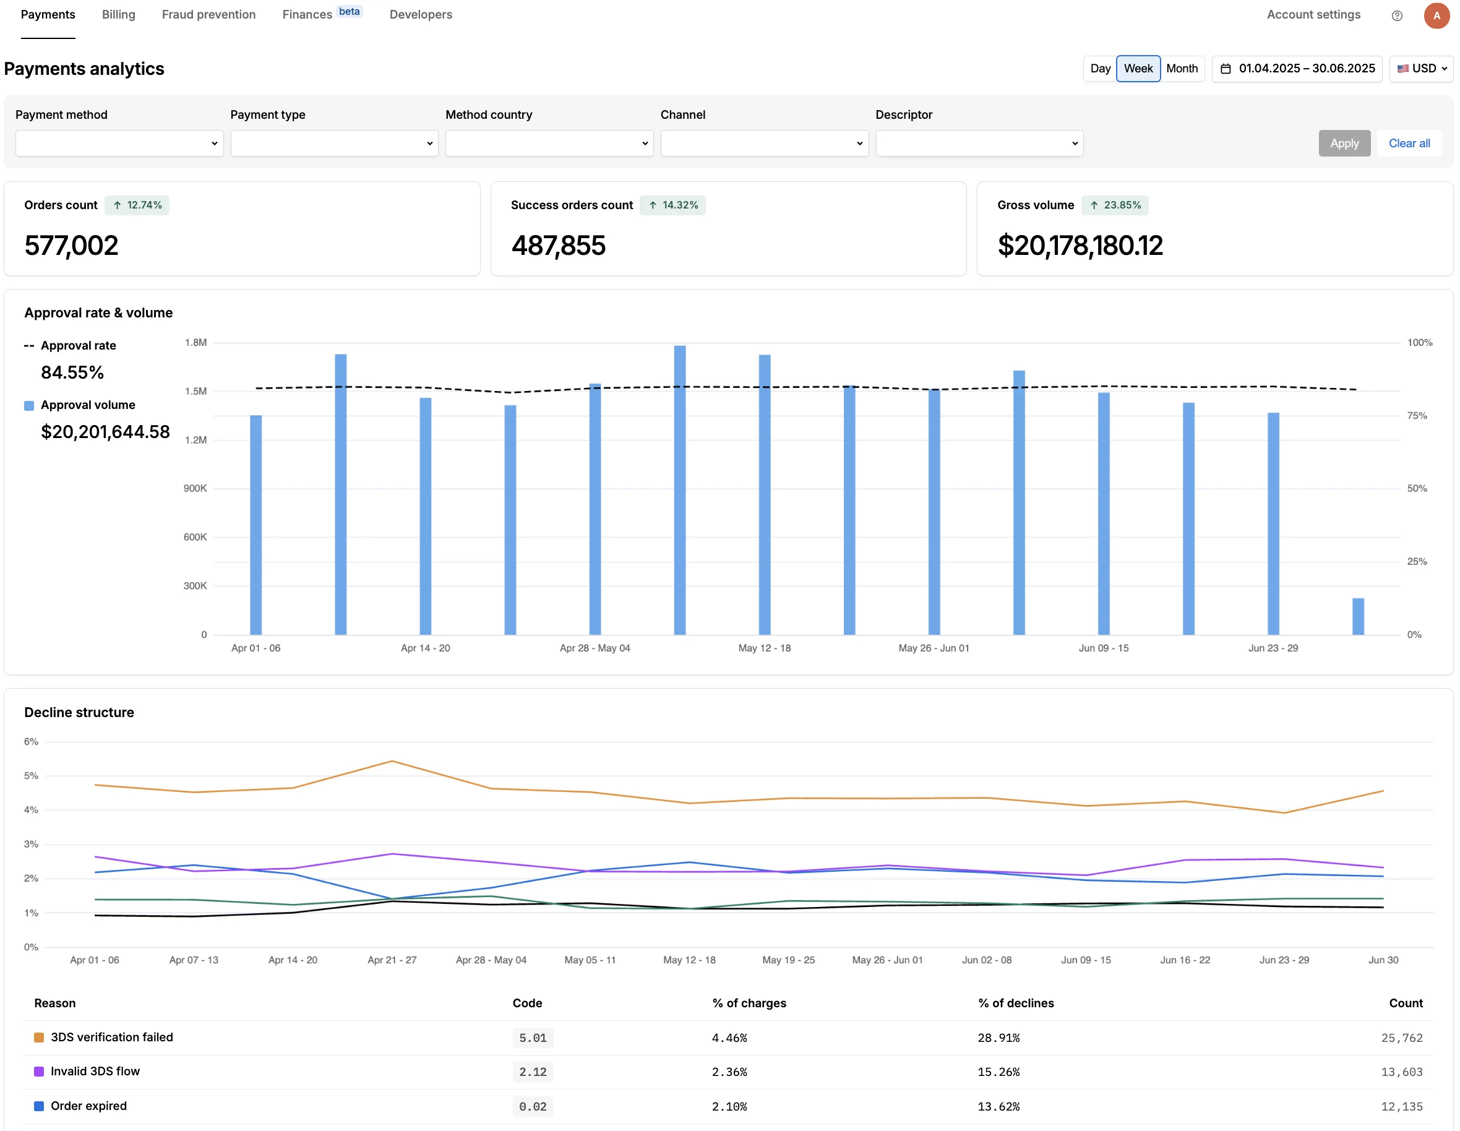Screen dimensions: 1460x1131
Task: Switch view granularity to Month
Action: tap(1183, 68)
